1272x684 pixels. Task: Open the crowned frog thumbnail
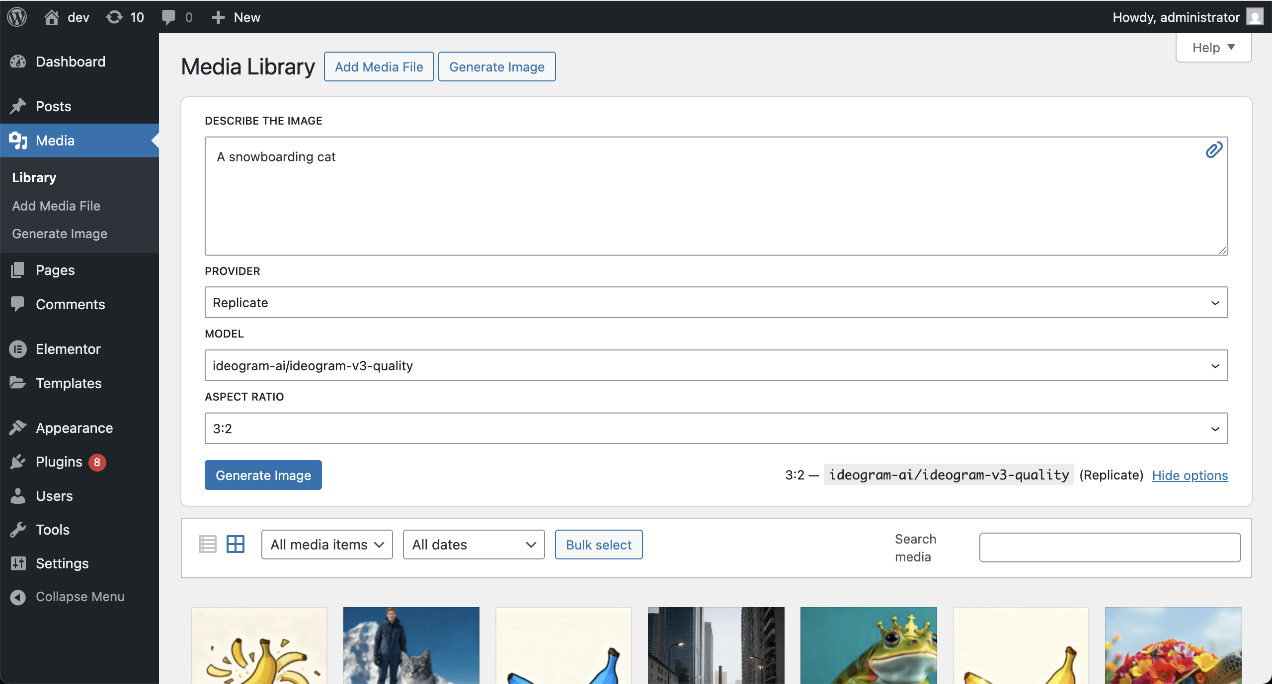[x=869, y=645]
